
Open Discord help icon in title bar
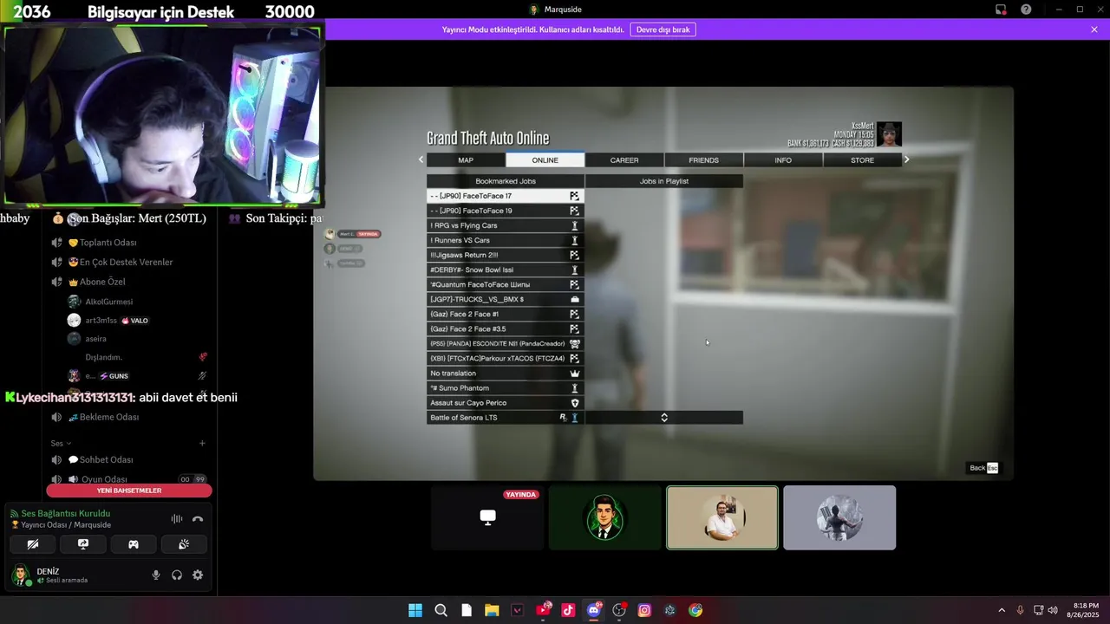pos(1027,10)
